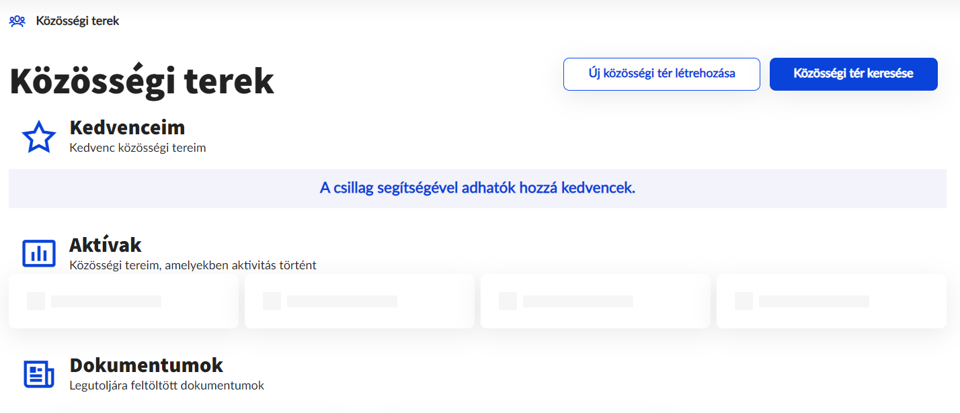The width and height of the screenshot is (960, 413).
Task: Open the fourth loading card under Aktívak
Action: 832,301
